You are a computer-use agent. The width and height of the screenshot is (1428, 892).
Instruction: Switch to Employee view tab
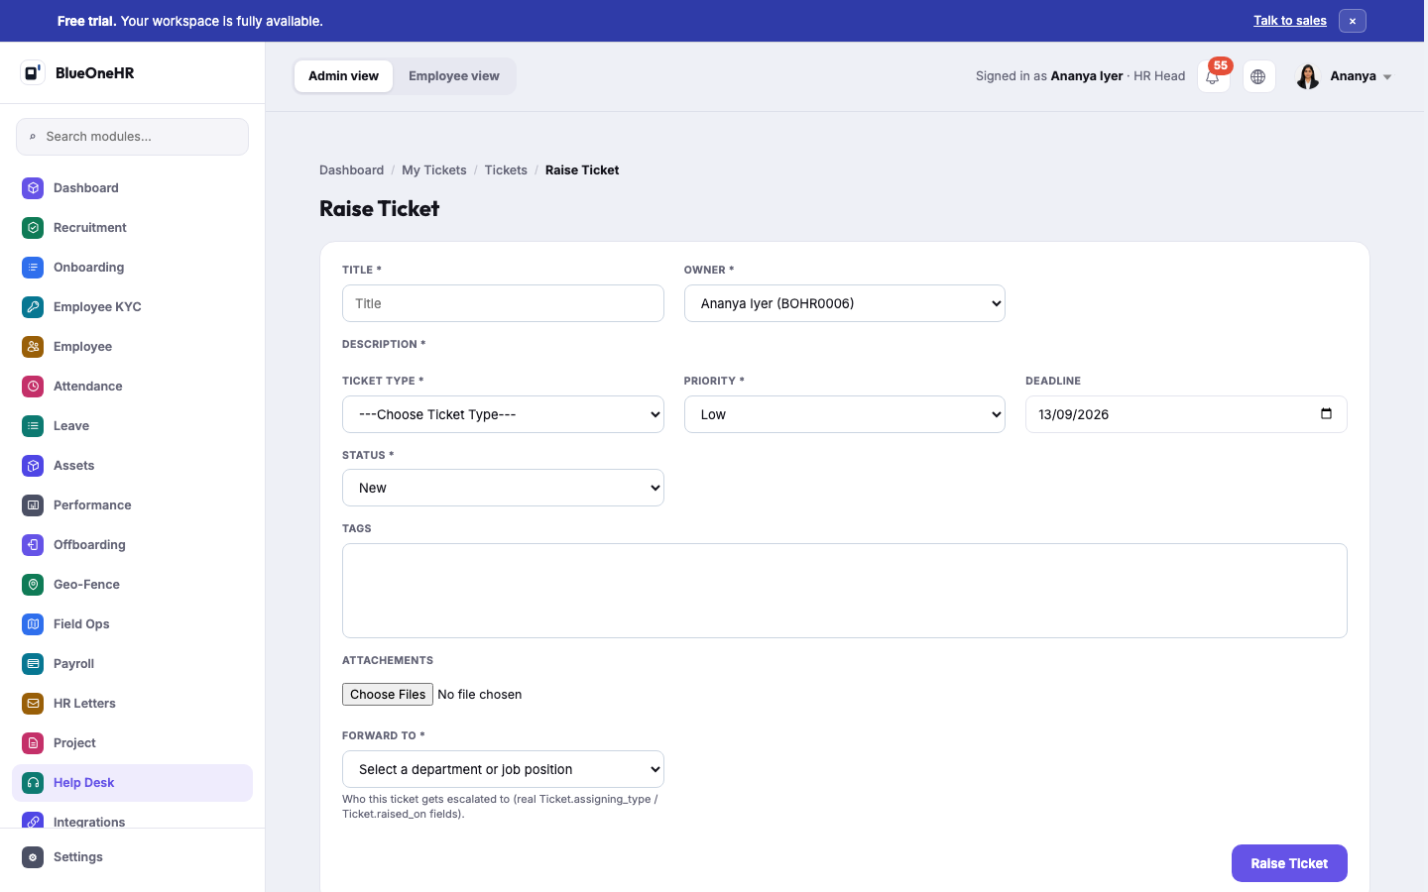point(454,76)
